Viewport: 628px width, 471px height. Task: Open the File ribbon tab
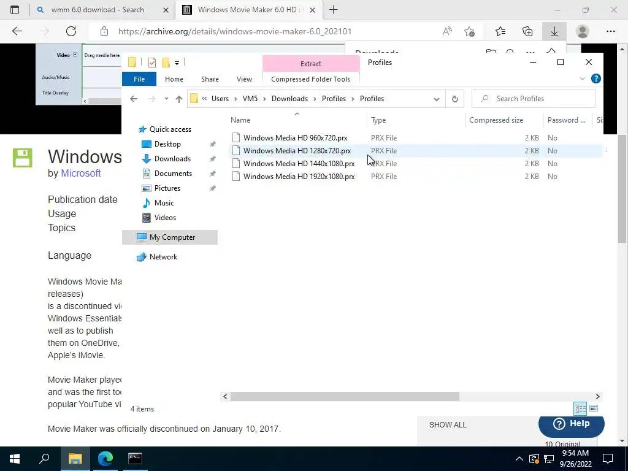point(139,79)
